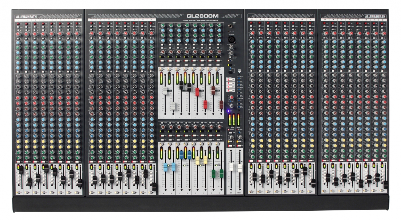Engage the PFL switch on mix channel 16

(x=218, y=144)
